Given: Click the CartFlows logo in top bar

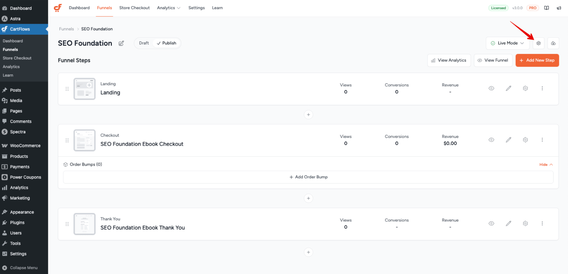Looking at the screenshot, I should tap(58, 8).
